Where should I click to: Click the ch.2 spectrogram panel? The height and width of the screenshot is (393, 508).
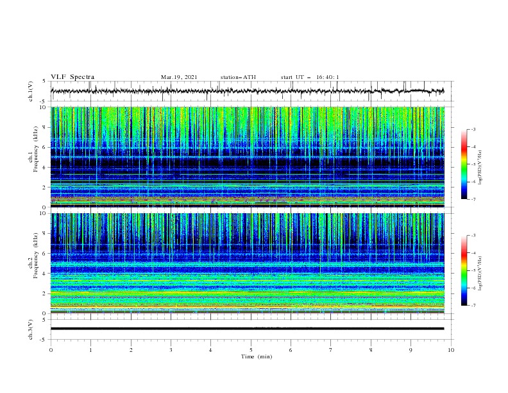(247, 263)
